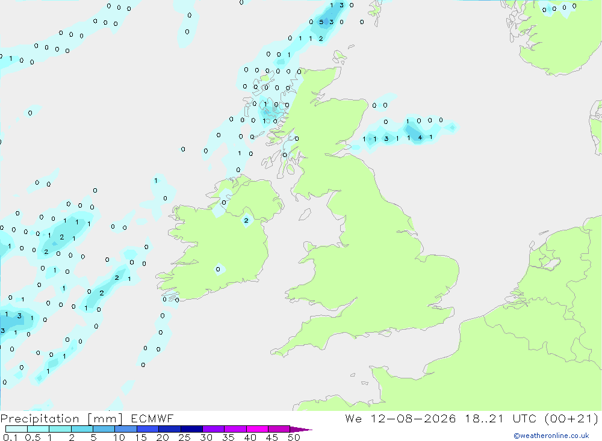Click the above-50 arrow tip of legend
Screen dimensions: 602x441
coord(301,430)
